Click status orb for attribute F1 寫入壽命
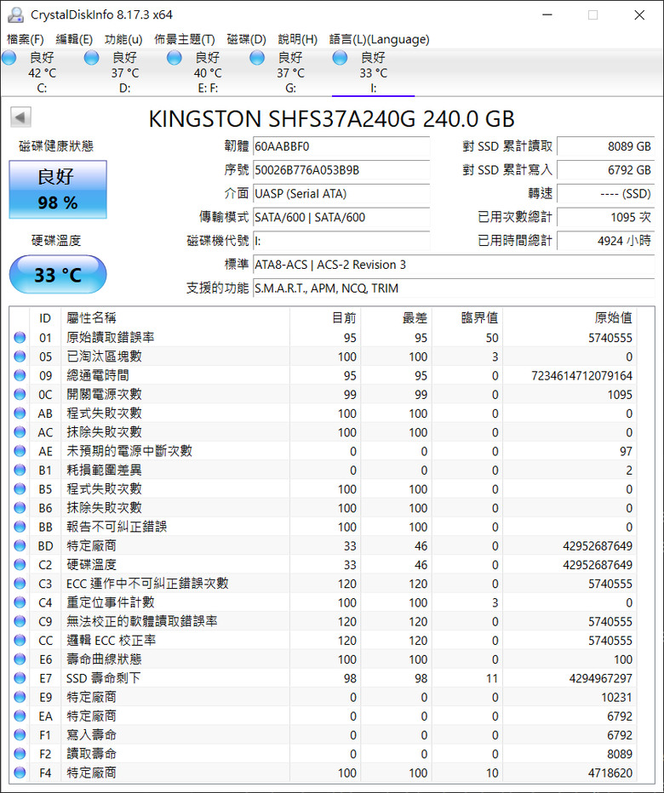The image size is (664, 793). [x=20, y=734]
